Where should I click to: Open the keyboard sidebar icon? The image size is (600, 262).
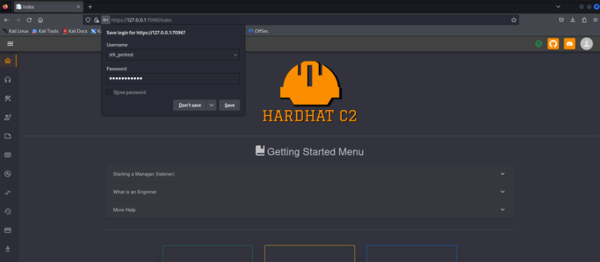(8, 155)
